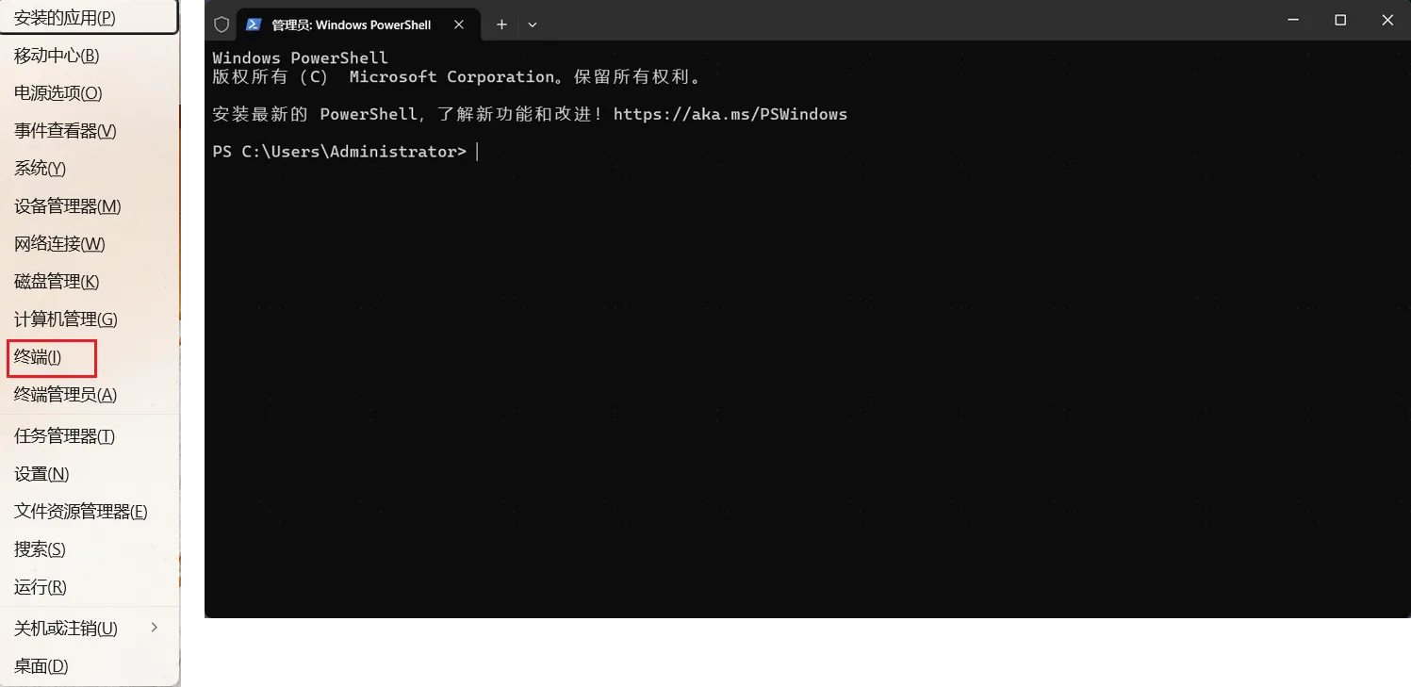
Task: Minimize the terminal window
Action: [x=1293, y=20]
